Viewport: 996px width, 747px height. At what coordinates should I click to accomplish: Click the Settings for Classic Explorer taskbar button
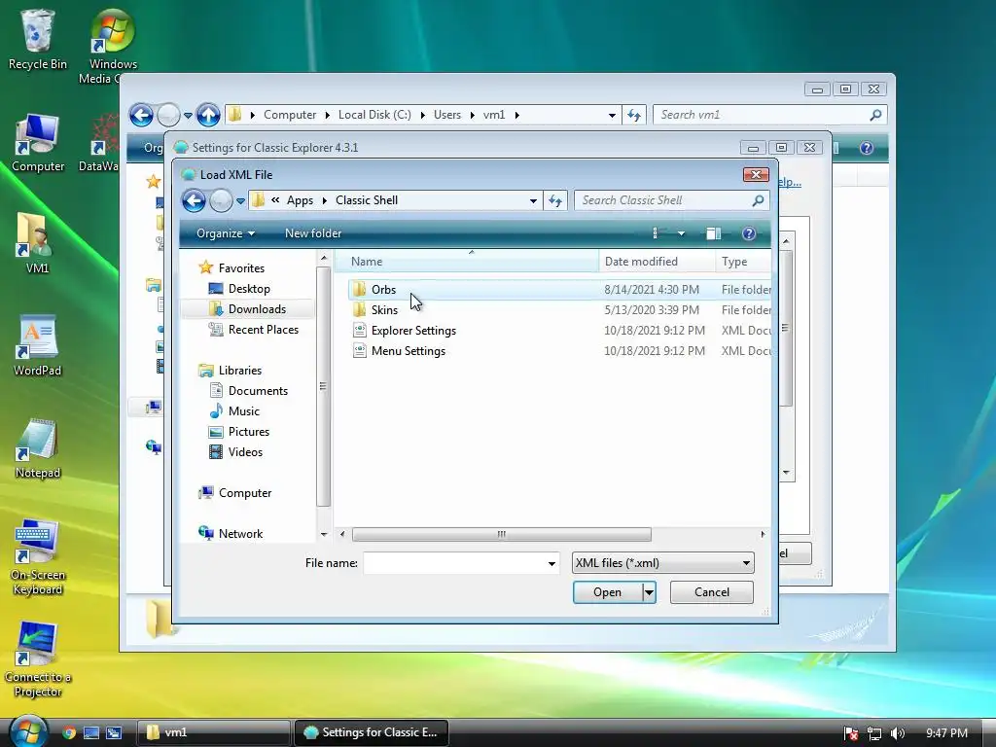pyautogui.click(x=371, y=732)
